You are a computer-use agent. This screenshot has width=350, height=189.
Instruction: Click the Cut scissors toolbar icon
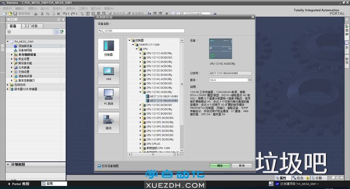click(42, 14)
